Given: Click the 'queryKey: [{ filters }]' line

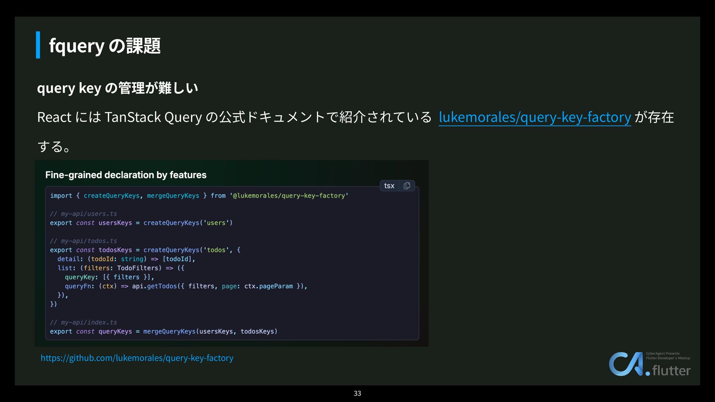Looking at the screenshot, I should point(109,277).
